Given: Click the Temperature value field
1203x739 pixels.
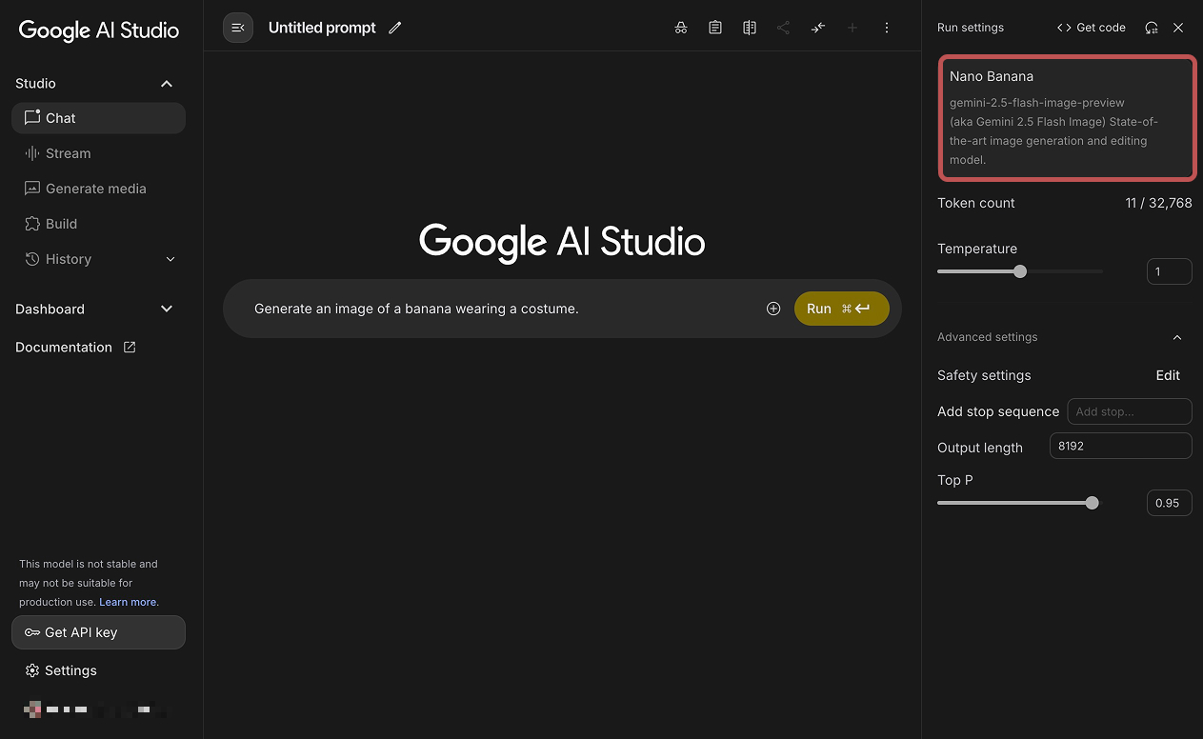Looking at the screenshot, I should coord(1170,271).
